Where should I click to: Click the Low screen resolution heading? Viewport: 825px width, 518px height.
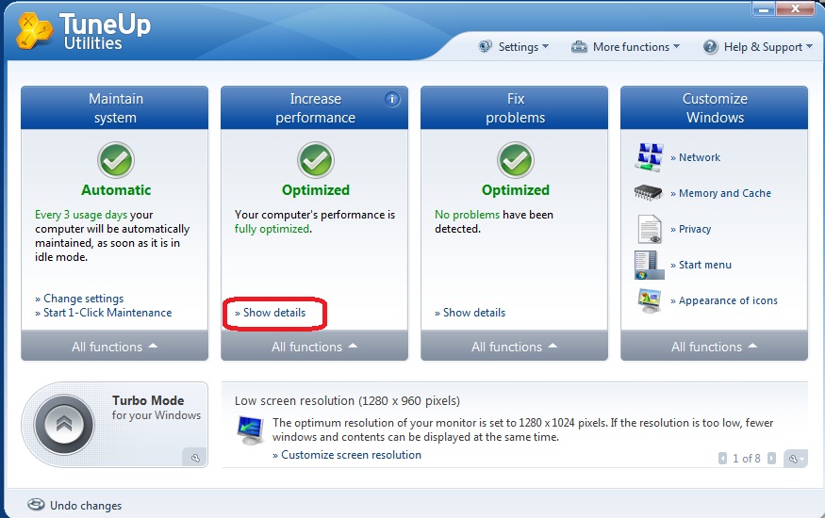[347, 401]
